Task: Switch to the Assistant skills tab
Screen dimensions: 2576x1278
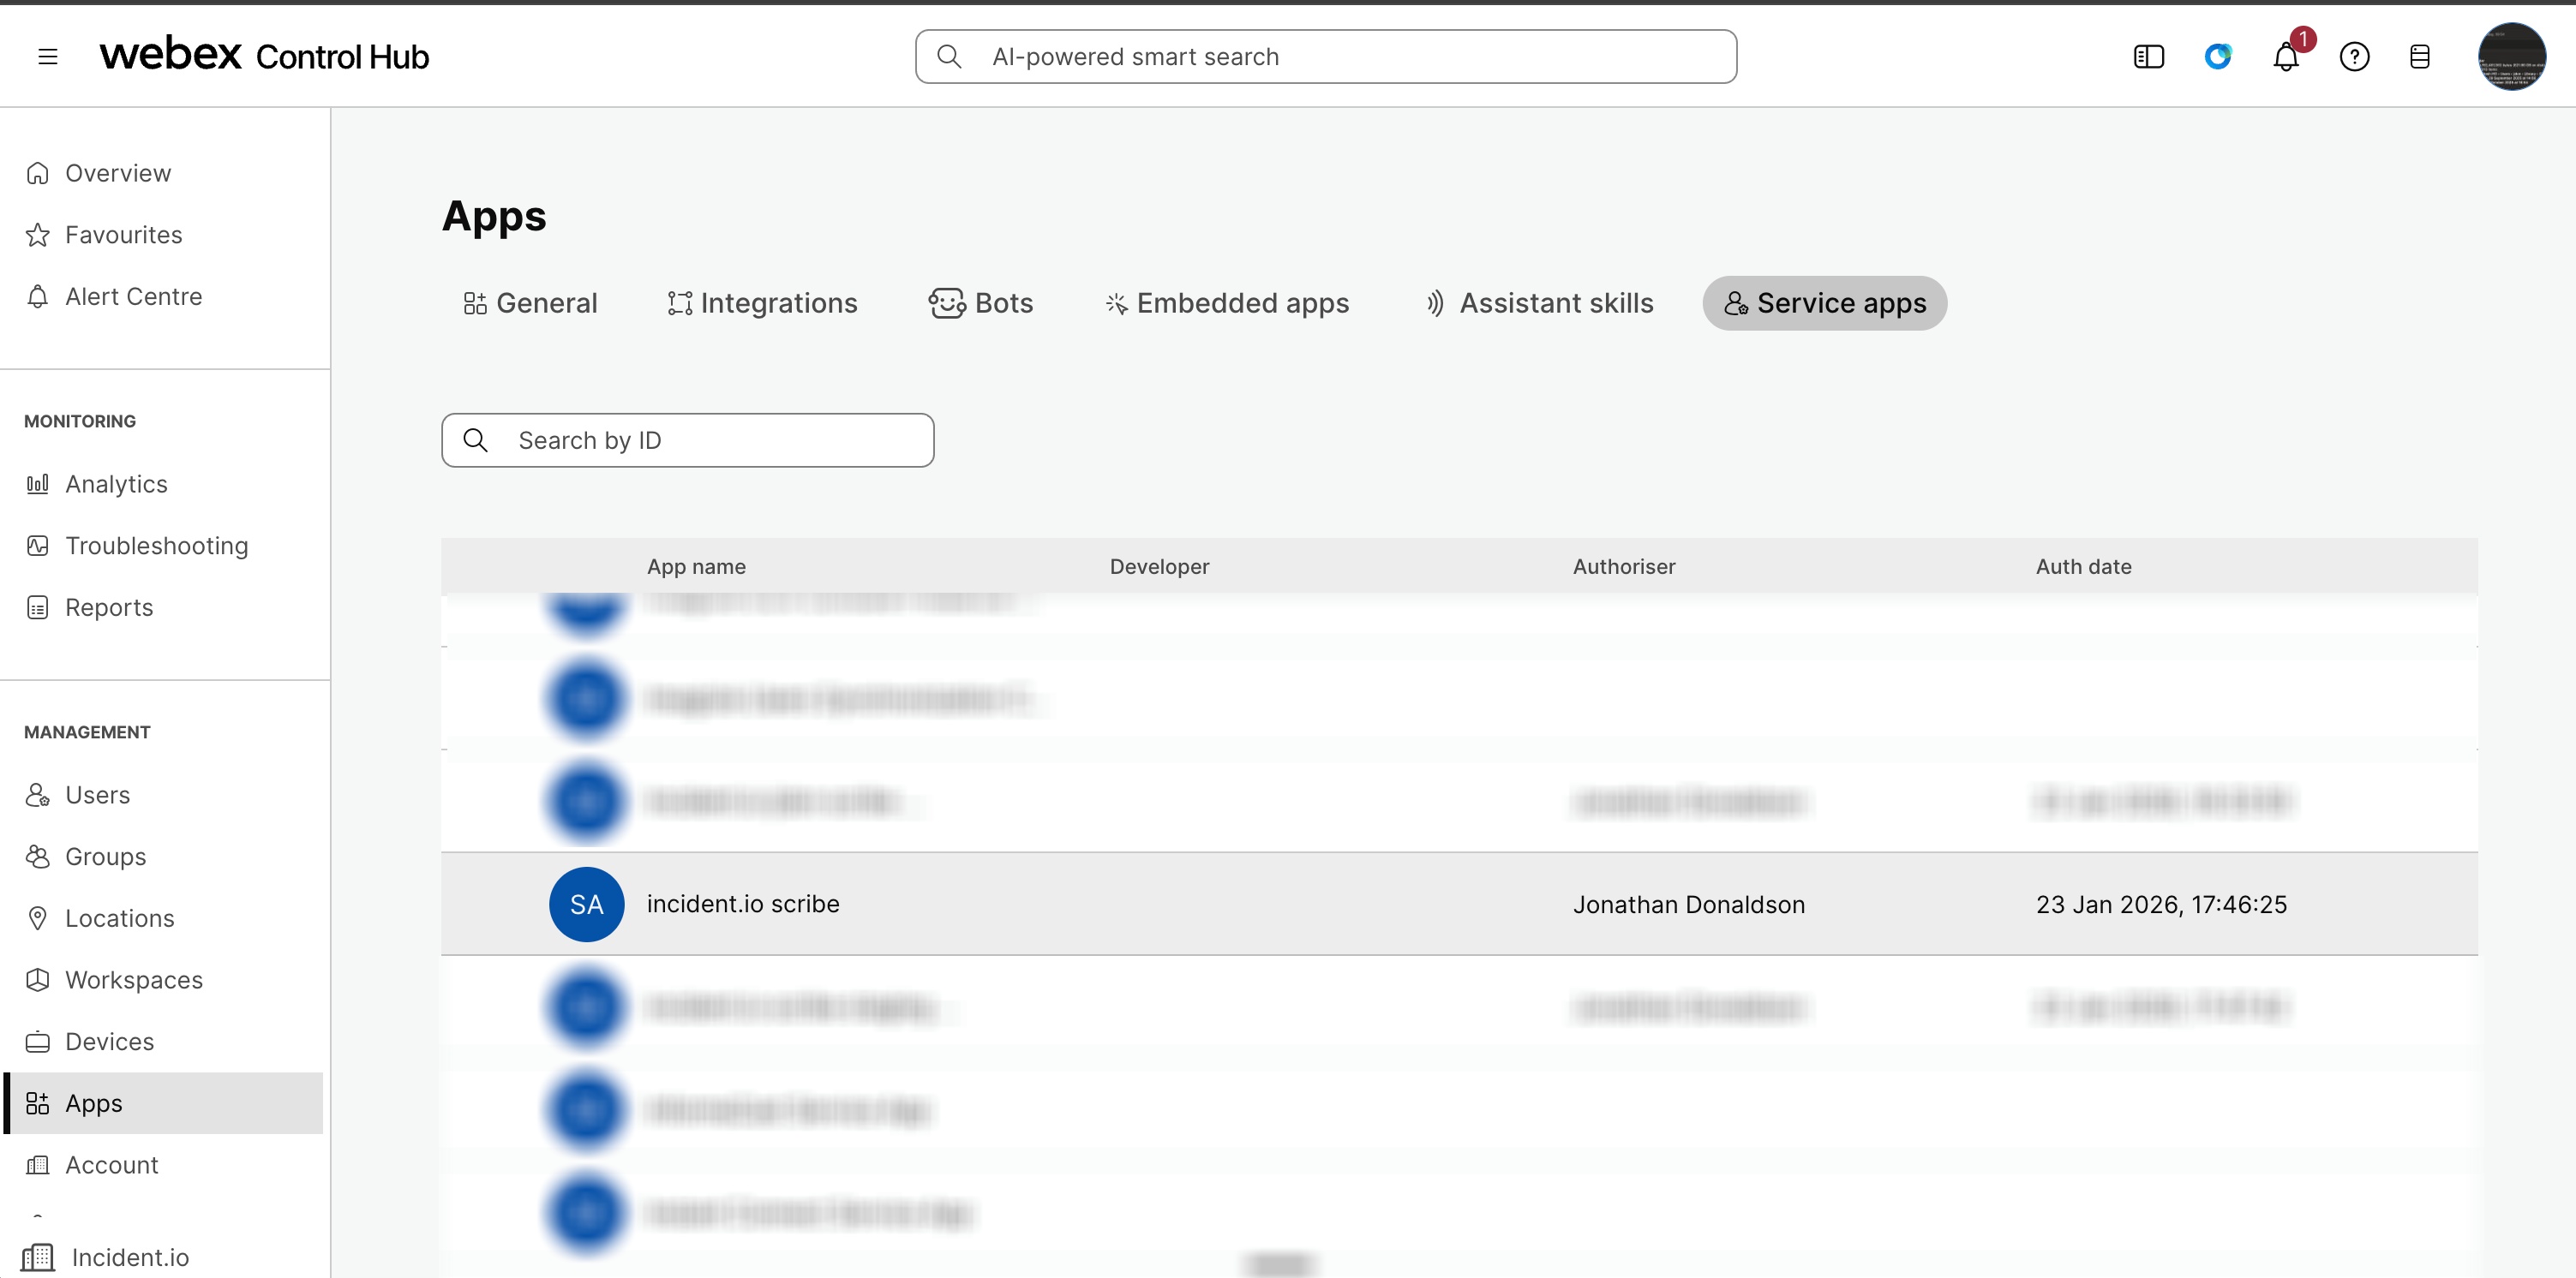Action: point(1539,302)
